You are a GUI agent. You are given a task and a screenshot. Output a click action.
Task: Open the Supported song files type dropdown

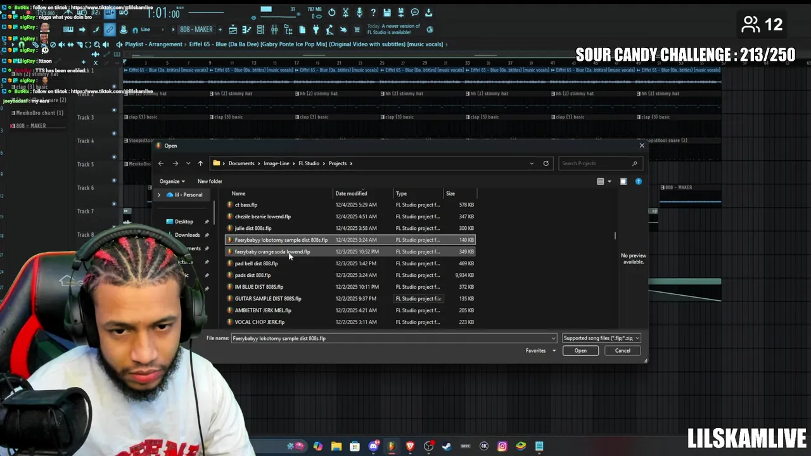pos(601,338)
